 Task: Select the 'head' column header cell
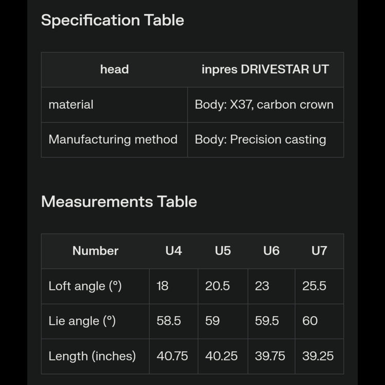coord(114,70)
